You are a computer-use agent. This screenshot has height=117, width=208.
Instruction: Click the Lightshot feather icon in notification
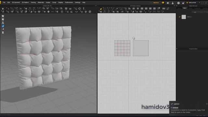click(172, 104)
